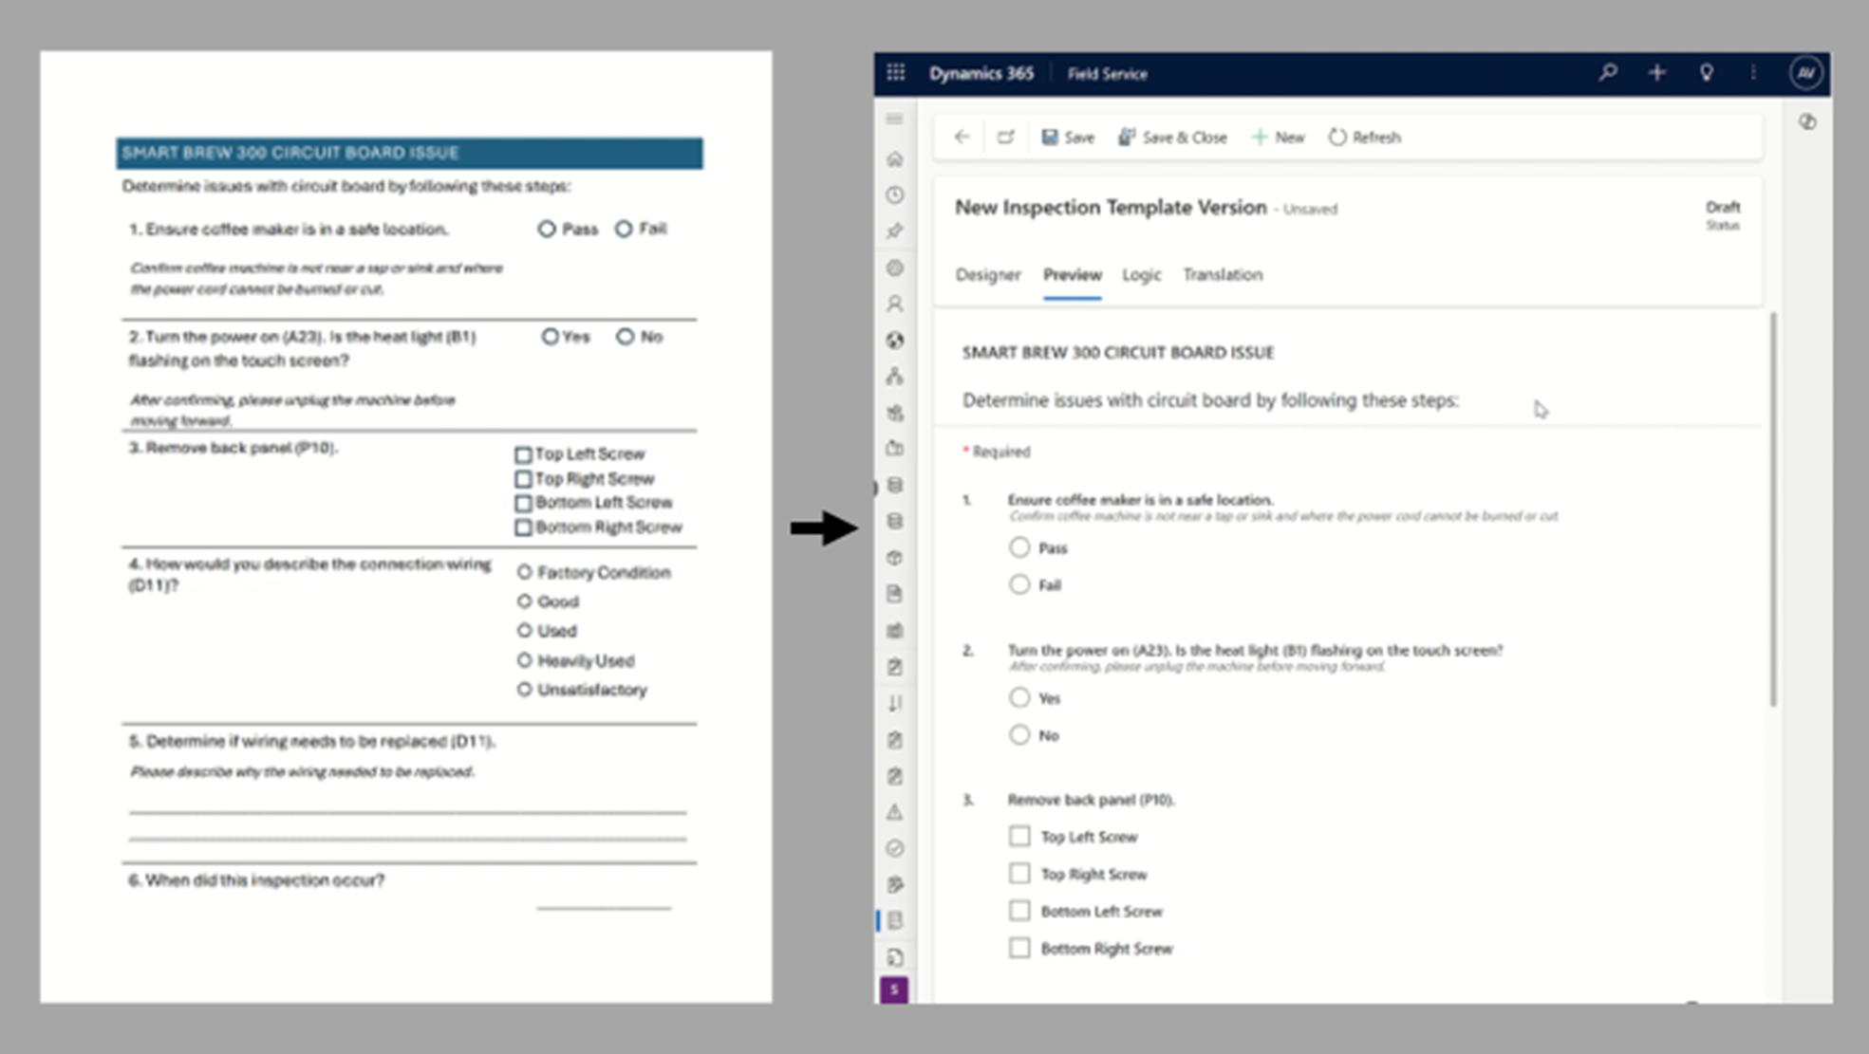Open Pinned pushpin icon in sidebar

click(x=894, y=231)
